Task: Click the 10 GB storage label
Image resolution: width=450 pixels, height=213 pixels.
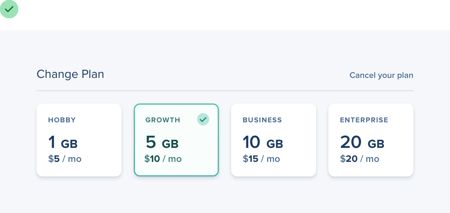Action: [263, 142]
